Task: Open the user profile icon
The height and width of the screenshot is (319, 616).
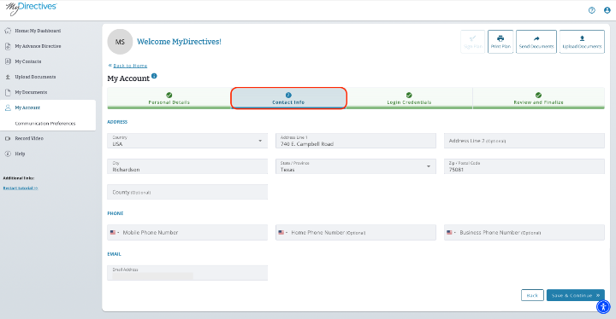Action: tap(607, 10)
